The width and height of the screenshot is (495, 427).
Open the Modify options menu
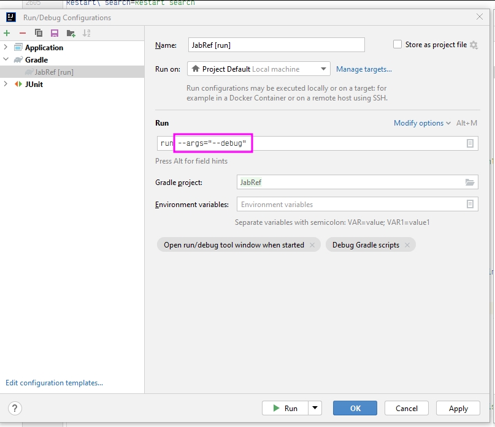pos(422,123)
